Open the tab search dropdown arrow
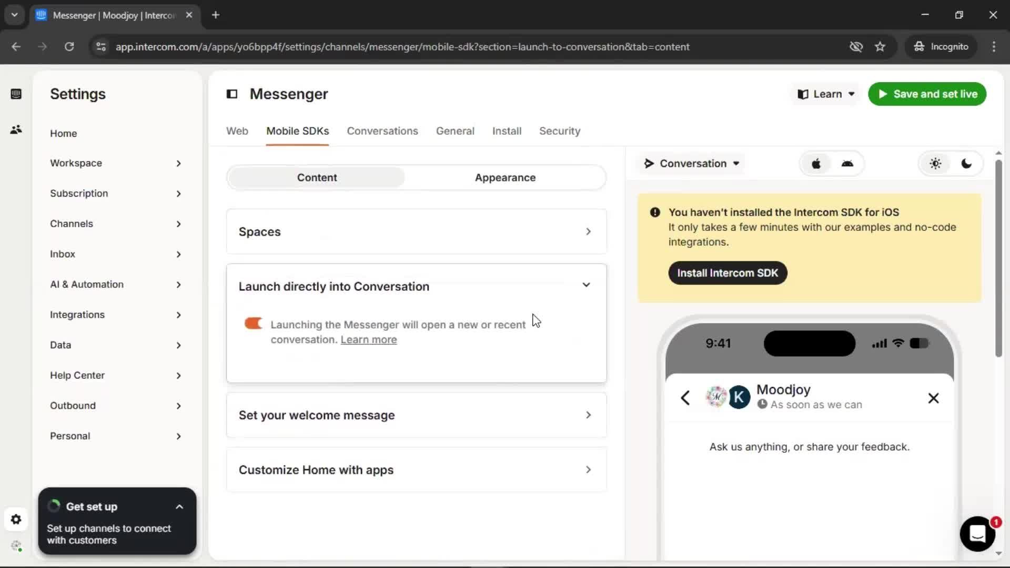1010x568 pixels. coord(15,15)
